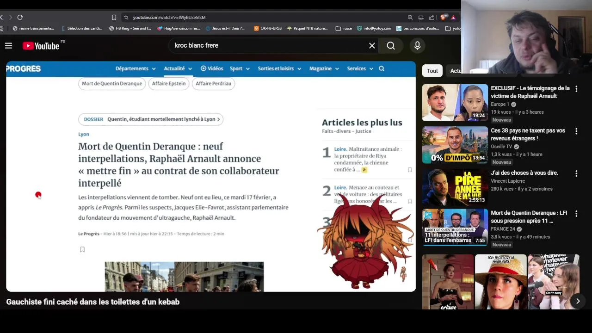Click the 'Affaire Perdriau' topic tag
Viewport: 592px width, 333px height.
tap(213, 83)
